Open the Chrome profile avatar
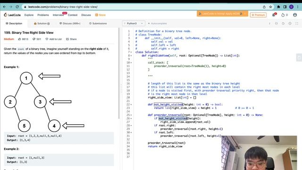Image resolution: width=302 pixels, height=170 pixels. pos(292,7)
